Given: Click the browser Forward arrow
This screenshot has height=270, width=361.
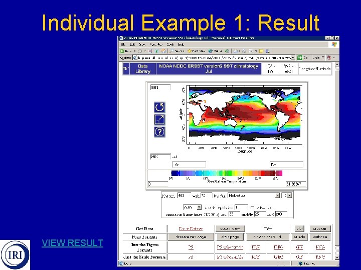Looking at the screenshot, I should click(140, 51).
